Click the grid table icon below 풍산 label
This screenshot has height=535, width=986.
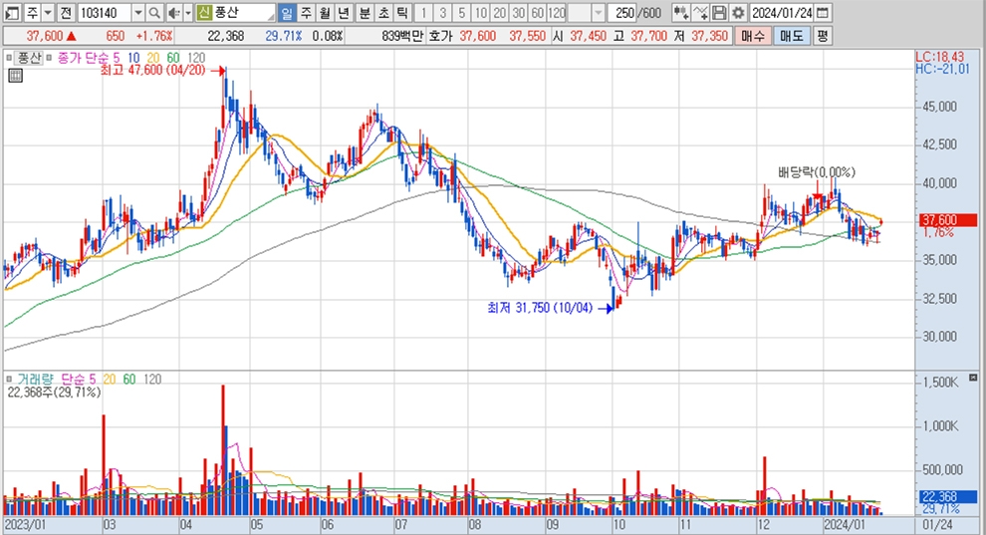pos(15,74)
